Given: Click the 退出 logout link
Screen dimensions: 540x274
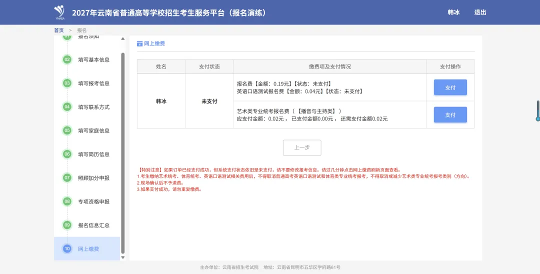Looking at the screenshot, I should coord(480,12).
